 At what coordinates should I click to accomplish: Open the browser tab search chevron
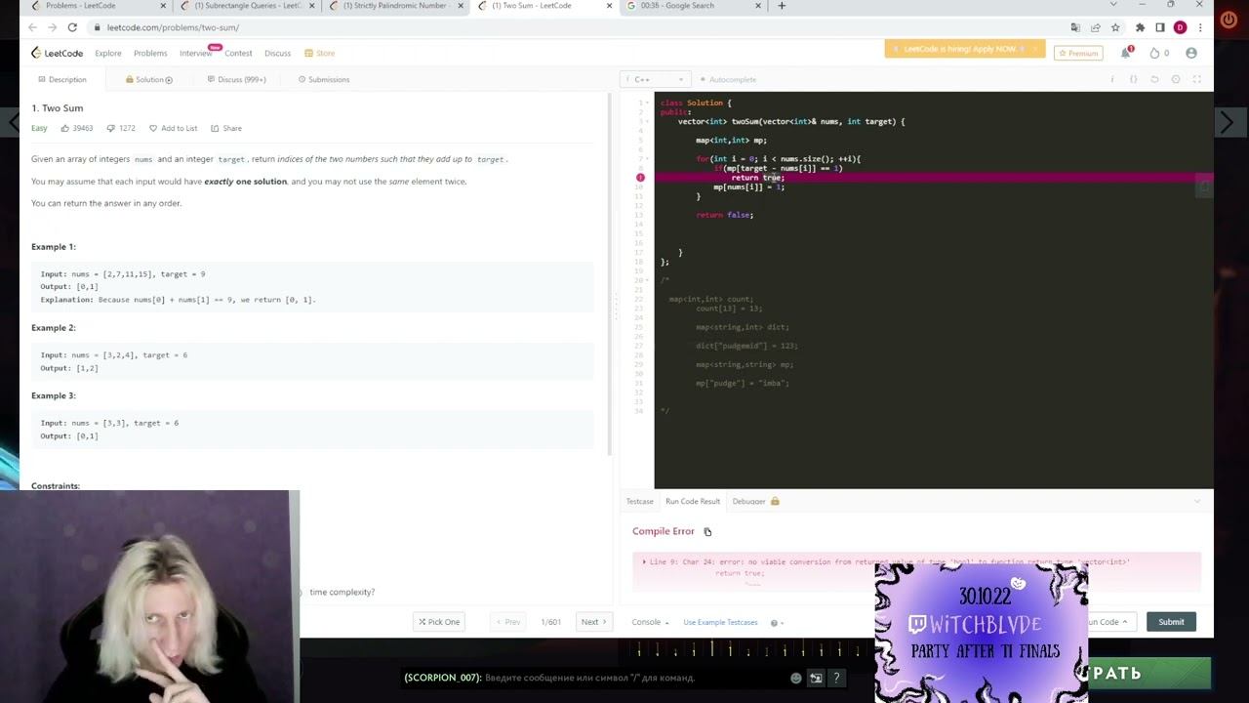click(x=1113, y=6)
